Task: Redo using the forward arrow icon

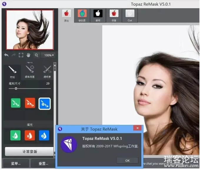Action: coord(14,55)
